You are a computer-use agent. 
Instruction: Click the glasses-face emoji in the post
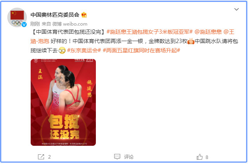pos(62,50)
